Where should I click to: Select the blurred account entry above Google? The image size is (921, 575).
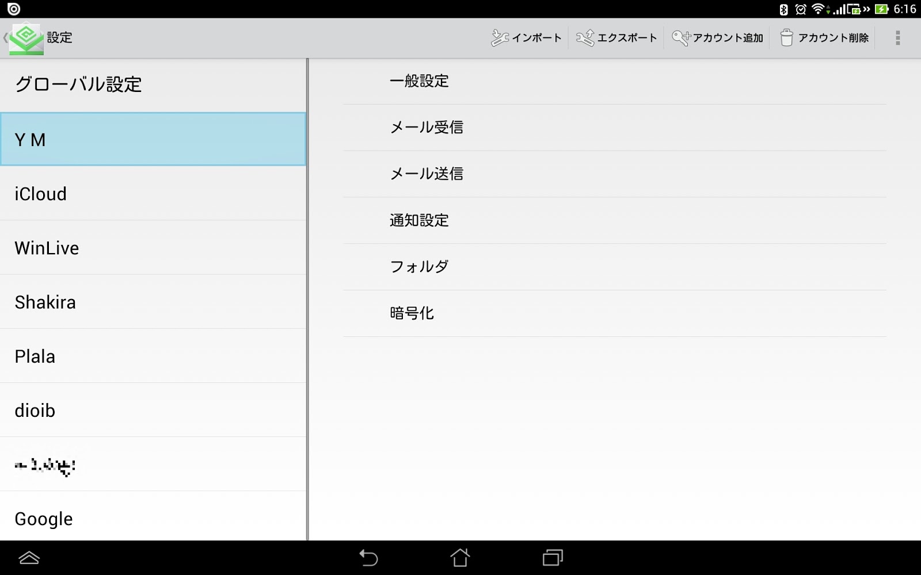click(x=153, y=464)
